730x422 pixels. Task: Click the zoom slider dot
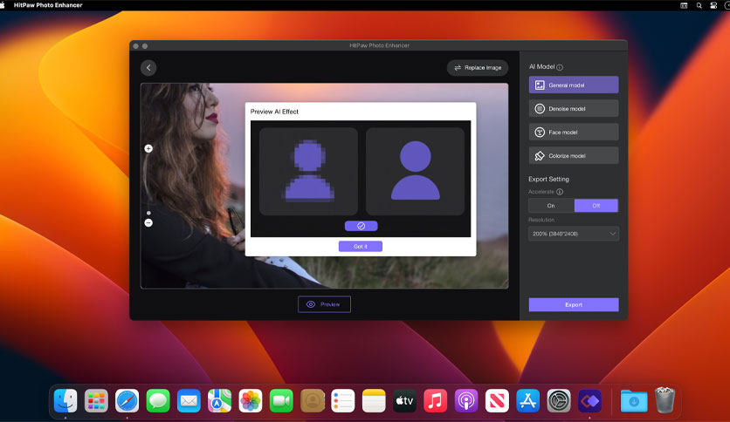148,213
